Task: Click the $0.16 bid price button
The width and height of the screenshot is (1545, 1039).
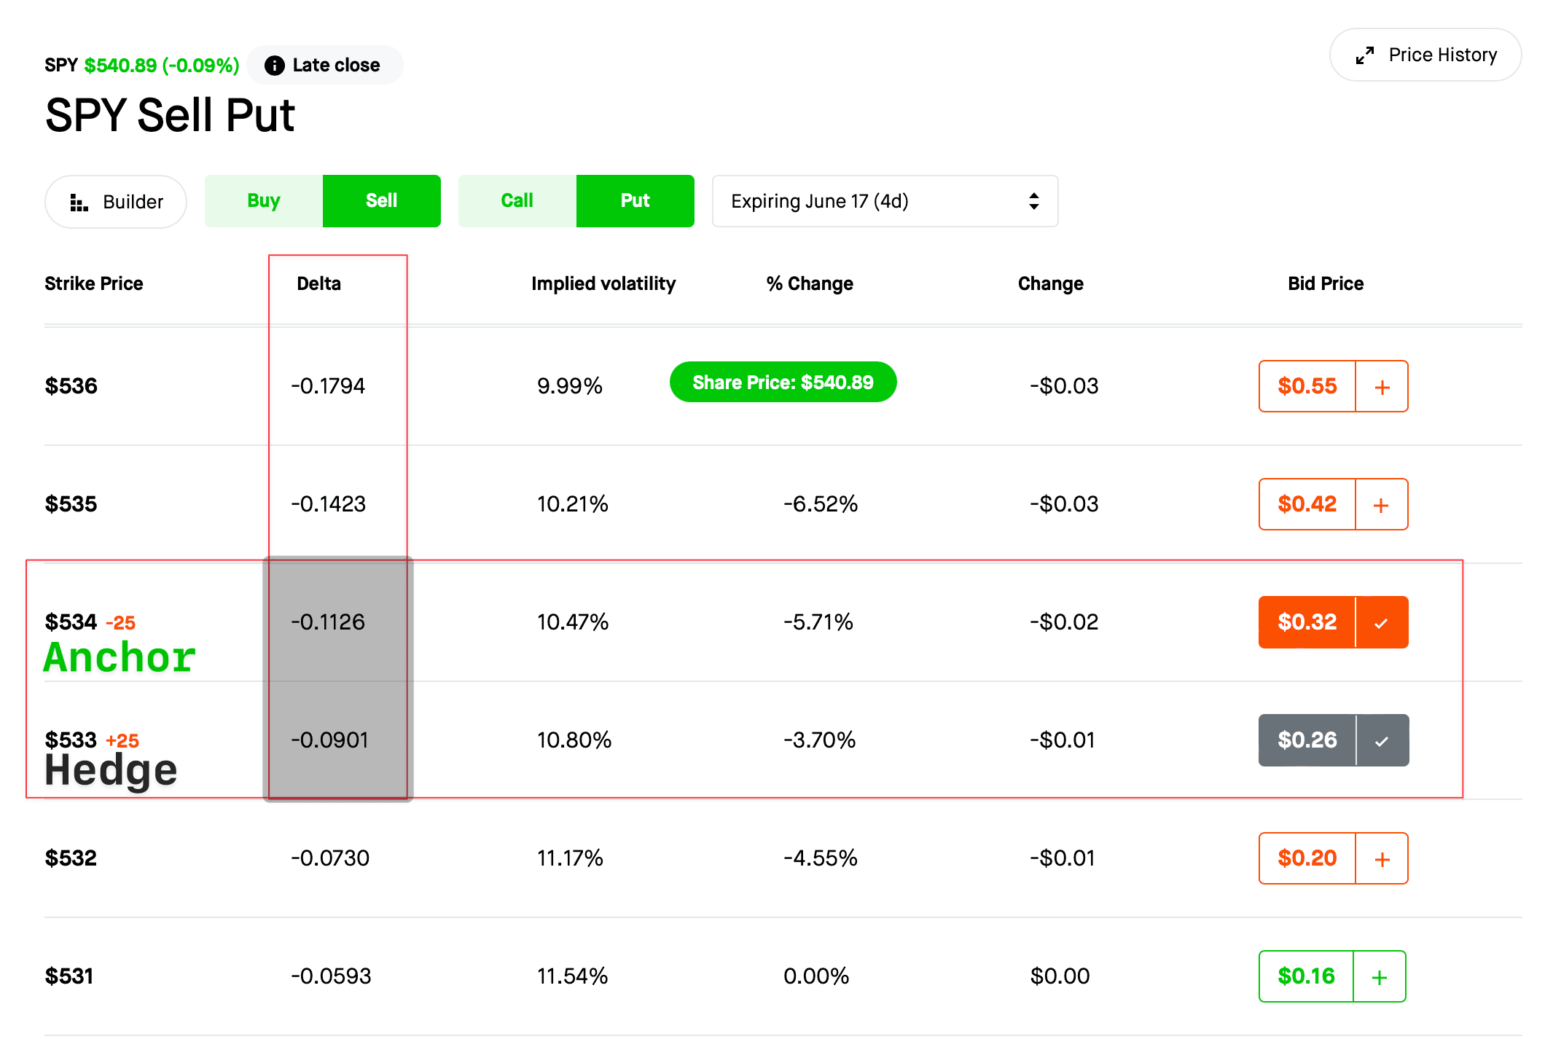Action: [x=1306, y=976]
